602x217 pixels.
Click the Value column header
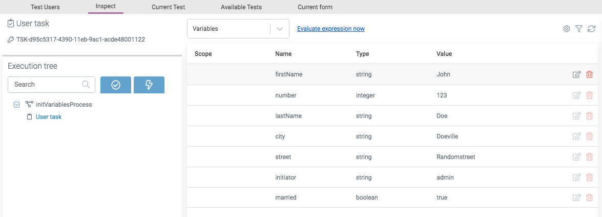[444, 54]
